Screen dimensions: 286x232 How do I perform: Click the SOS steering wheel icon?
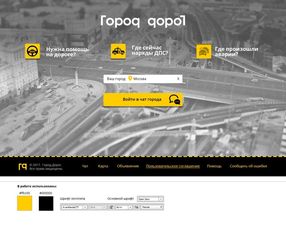point(32,51)
